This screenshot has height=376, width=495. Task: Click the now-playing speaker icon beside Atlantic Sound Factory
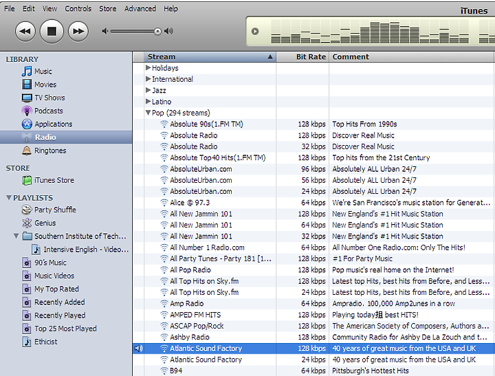click(x=138, y=349)
